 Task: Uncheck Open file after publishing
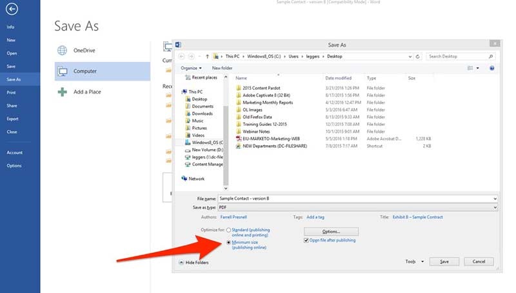[x=306, y=240]
